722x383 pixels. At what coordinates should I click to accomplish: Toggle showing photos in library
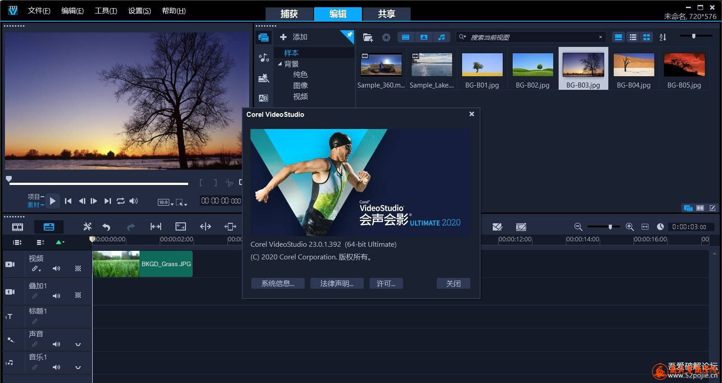point(424,37)
